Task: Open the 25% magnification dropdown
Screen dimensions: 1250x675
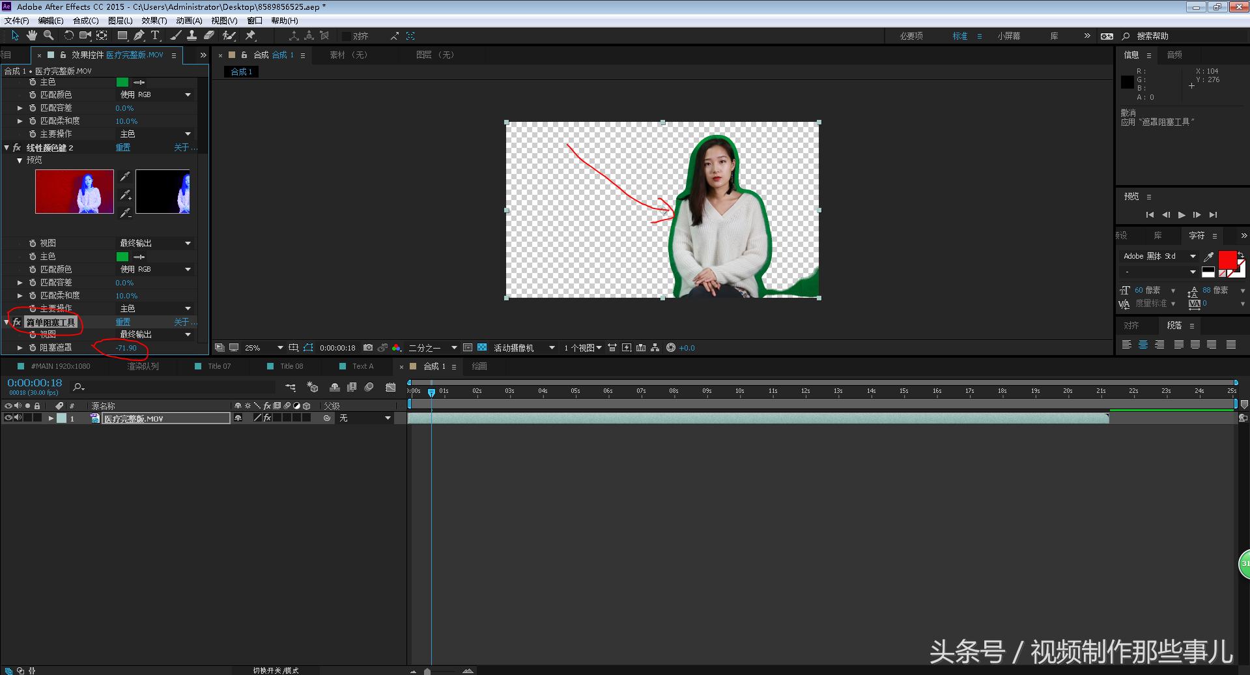Action: point(279,348)
